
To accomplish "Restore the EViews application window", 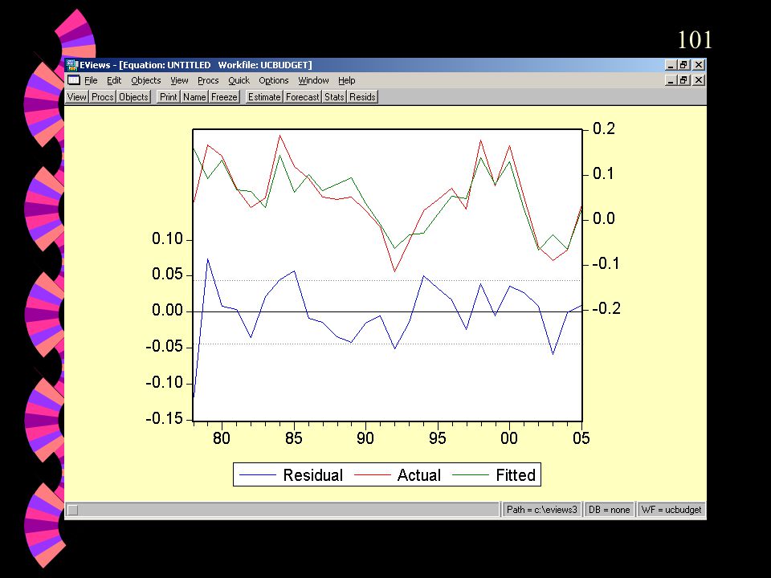I will 683,65.
